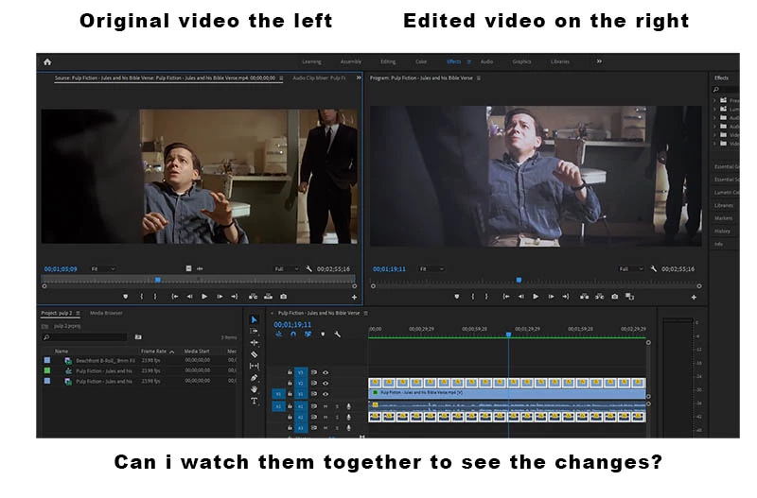The height and width of the screenshot is (498, 757).
Task: Play the Source monitor clip
Action: click(204, 297)
